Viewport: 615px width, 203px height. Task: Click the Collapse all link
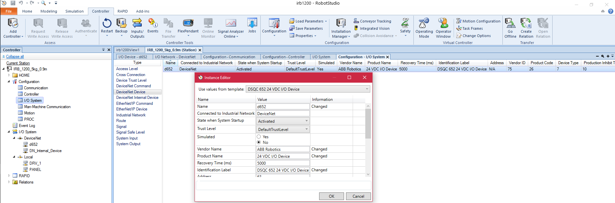tap(15, 57)
